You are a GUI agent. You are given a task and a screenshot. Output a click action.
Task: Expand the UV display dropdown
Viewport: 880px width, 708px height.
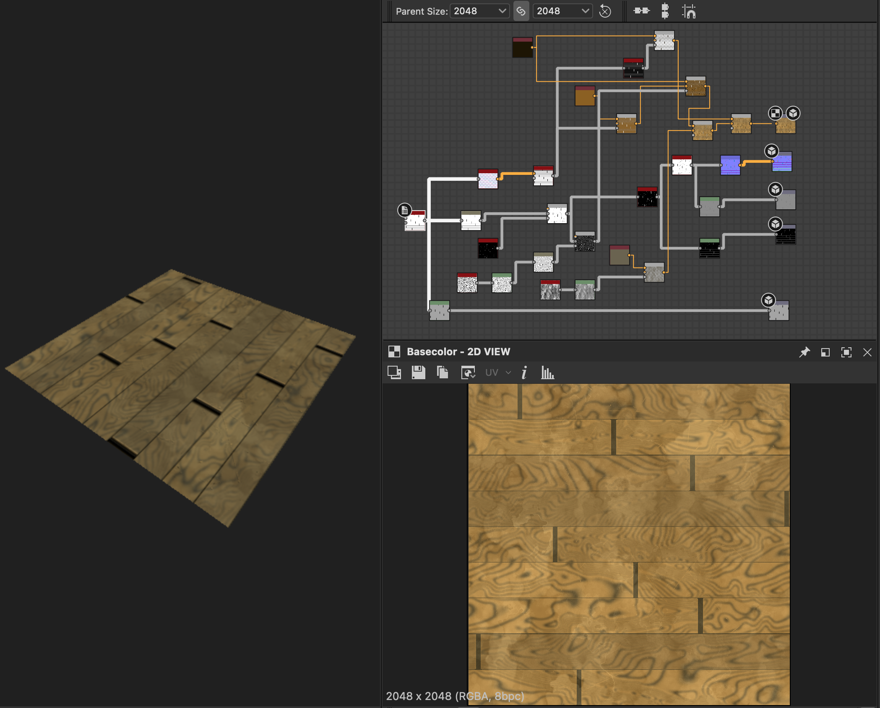tap(498, 372)
